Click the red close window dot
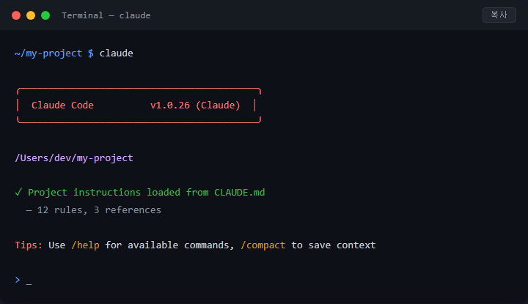Image resolution: width=528 pixels, height=304 pixels. coord(16,15)
